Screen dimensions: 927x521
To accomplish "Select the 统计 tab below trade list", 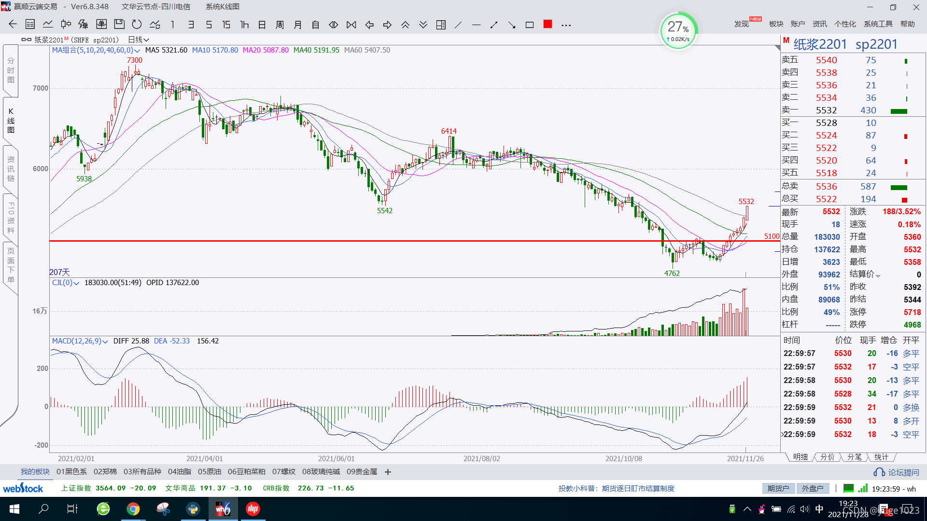I will 881,457.
